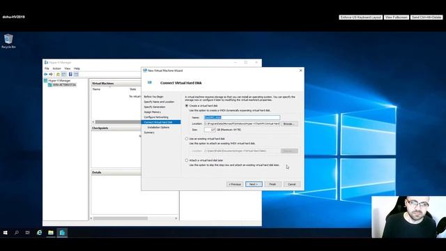The image size is (446, 251).
Task: Click the Virtual Machines horizontal scrollbar
Action: coord(117,122)
